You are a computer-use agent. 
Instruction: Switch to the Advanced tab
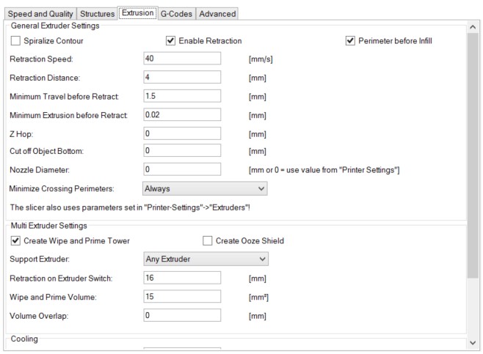217,13
